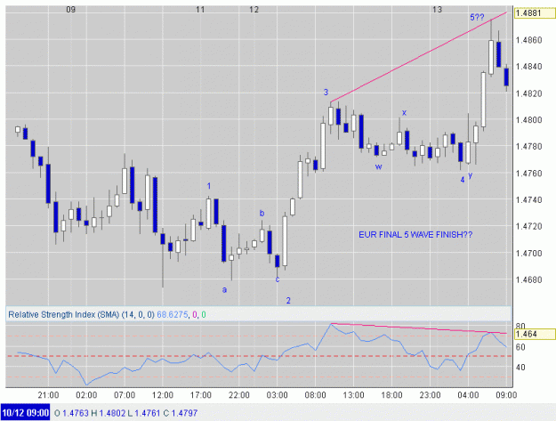556x421 pixels.
Task: Click the 1.4881 price marker box
Action: [535, 13]
